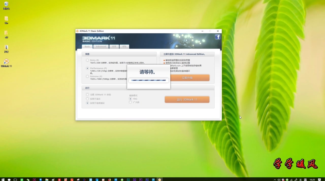Open the 帮助 tab

[x=124, y=47]
